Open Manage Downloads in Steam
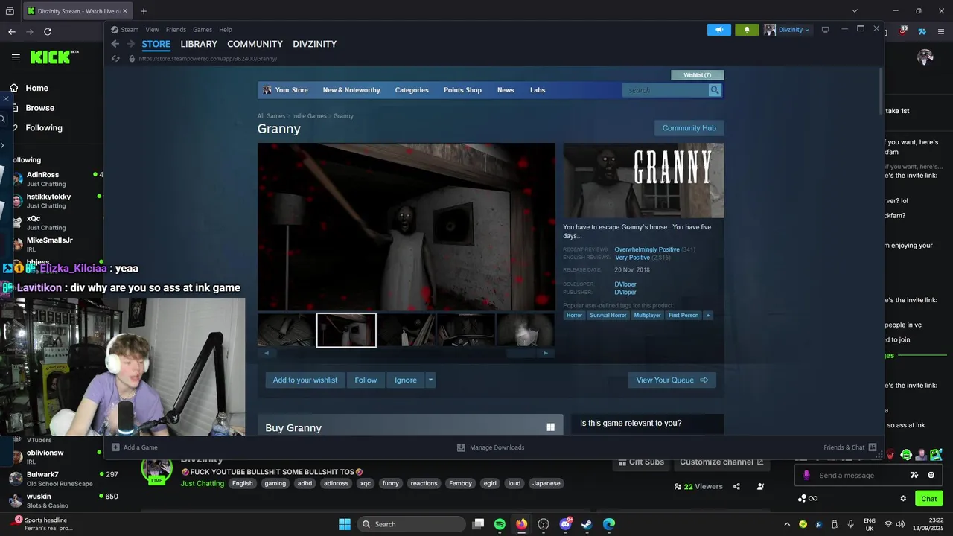Image resolution: width=953 pixels, height=536 pixels. tap(491, 447)
